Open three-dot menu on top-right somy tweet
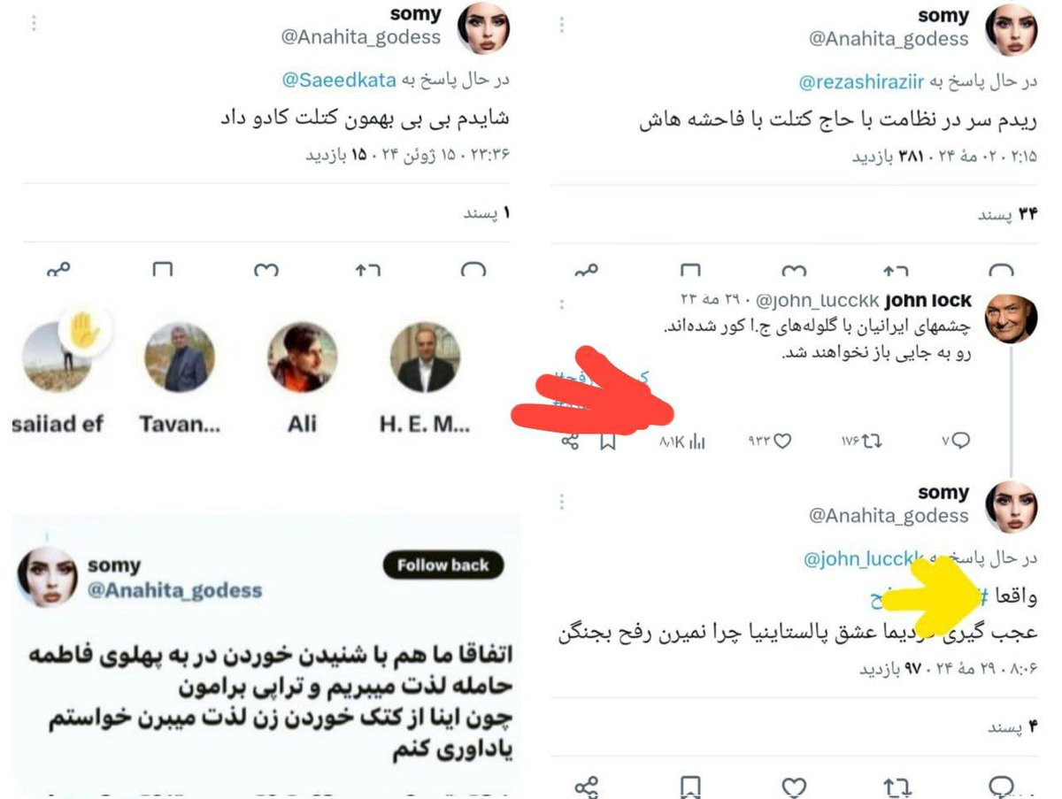1062x799 pixels. (562, 26)
